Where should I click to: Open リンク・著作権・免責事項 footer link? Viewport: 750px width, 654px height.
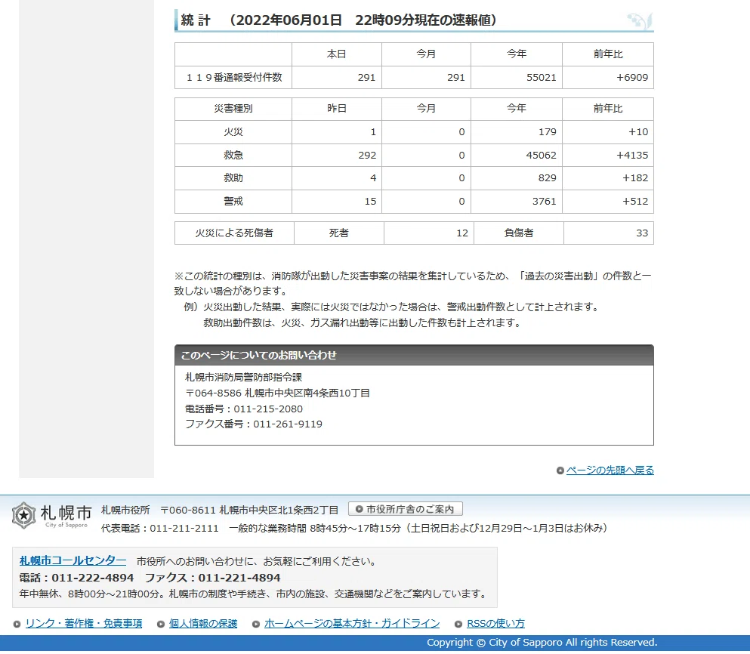tap(84, 623)
